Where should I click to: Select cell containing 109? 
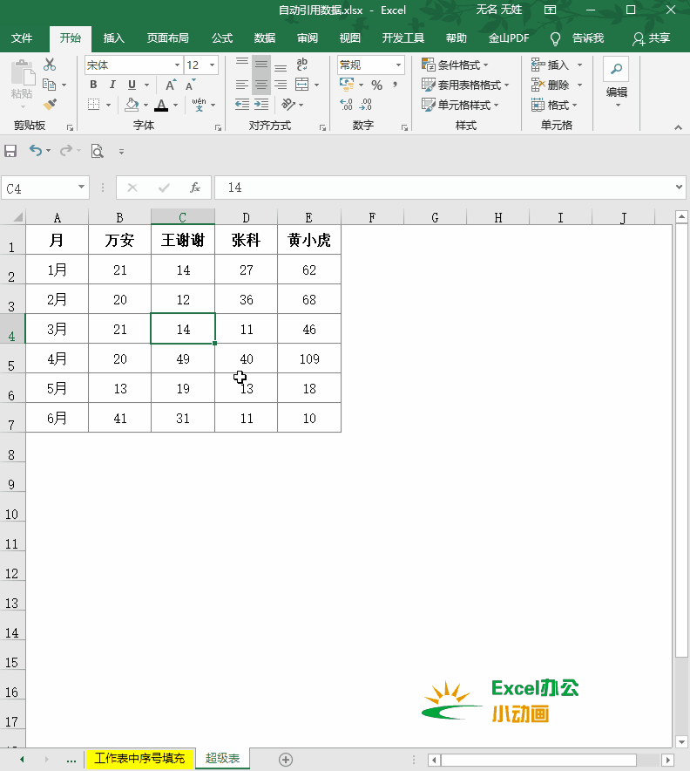coord(309,358)
